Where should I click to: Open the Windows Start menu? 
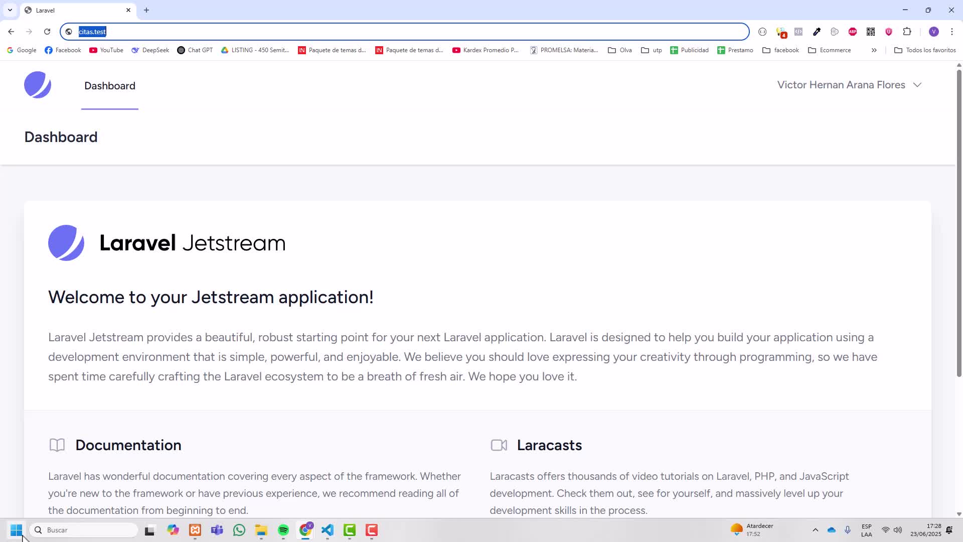click(17, 530)
